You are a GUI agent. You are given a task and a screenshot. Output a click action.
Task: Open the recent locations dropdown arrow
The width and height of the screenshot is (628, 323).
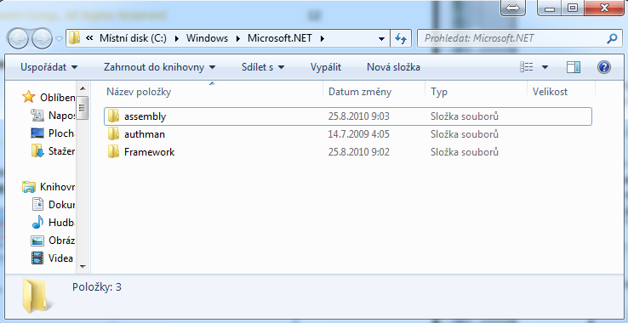click(59, 39)
